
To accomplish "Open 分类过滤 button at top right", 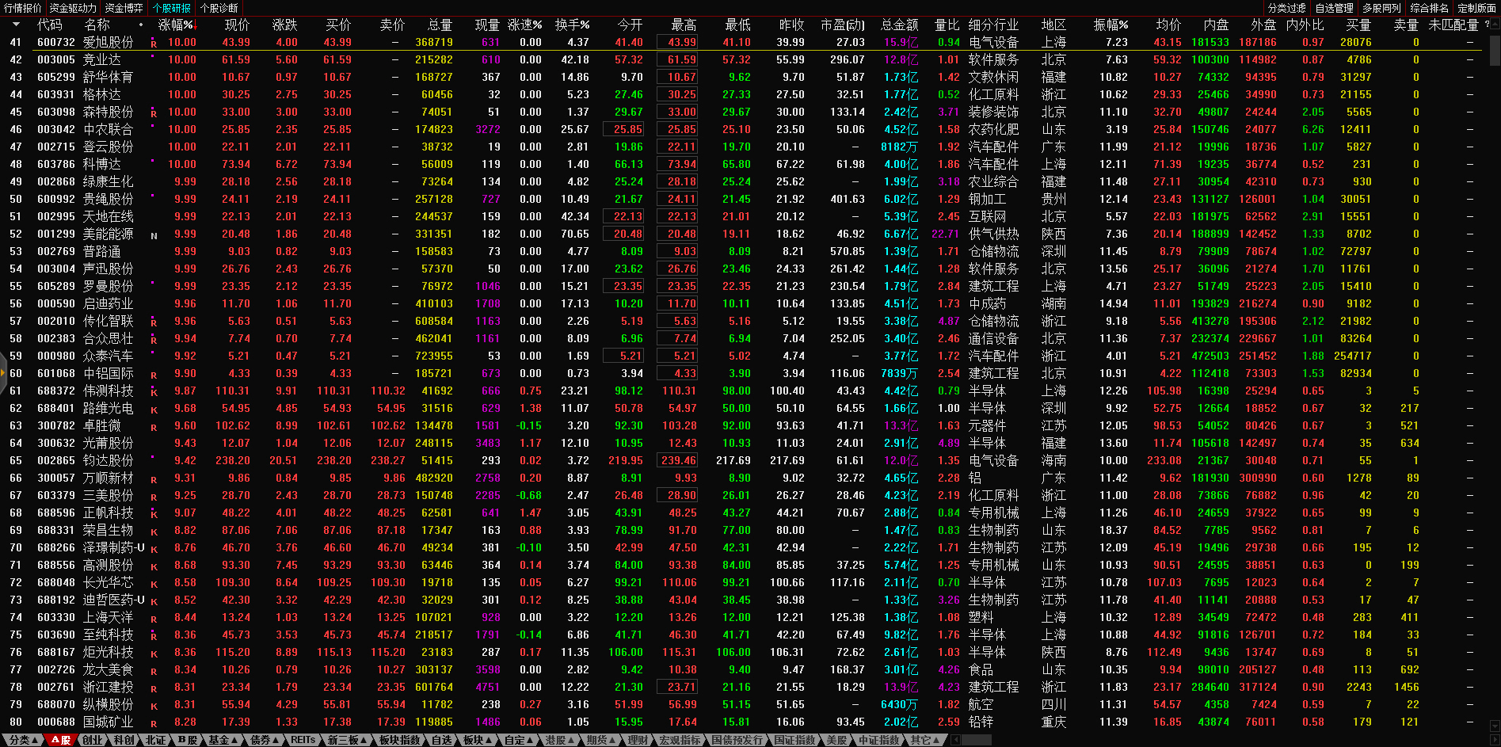I will pos(1287,8).
